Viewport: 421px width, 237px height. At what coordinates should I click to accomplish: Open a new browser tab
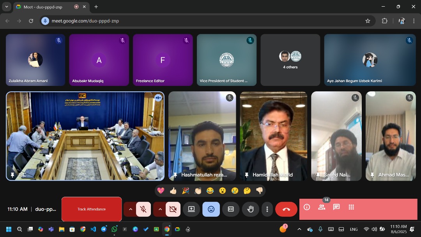(x=96, y=7)
